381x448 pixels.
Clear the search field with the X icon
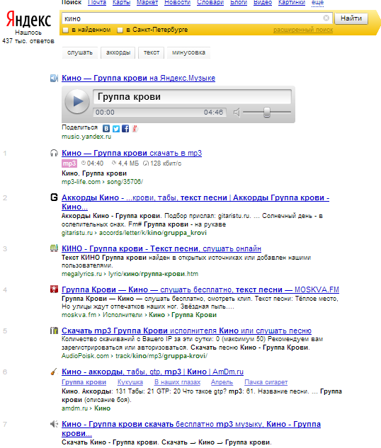click(x=326, y=18)
